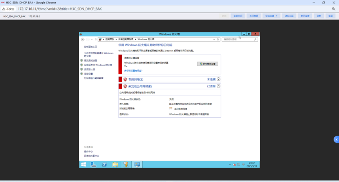
Task: Click 还原默认值 link
Action: (x=89, y=69)
